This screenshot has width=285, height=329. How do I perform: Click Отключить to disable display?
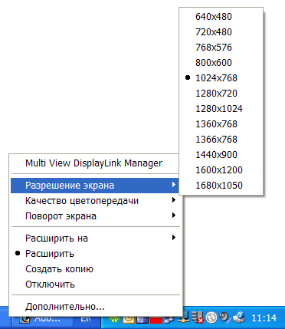[x=96, y=285]
